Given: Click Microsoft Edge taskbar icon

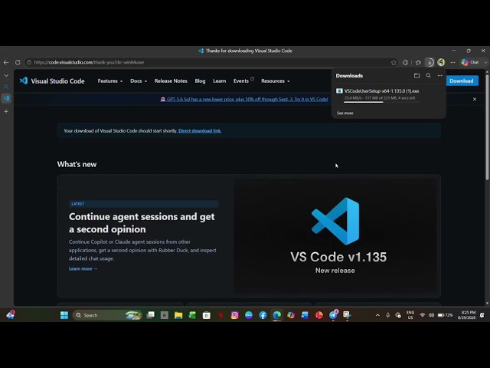Looking at the screenshot, I should (x=277, y=315).
